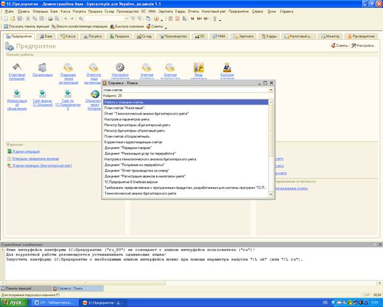Image resolution: width=383 pixels, height=307 pixels.
Task: Open the Сайт фирмы 1С (Украина) icon
Action: 42,94
